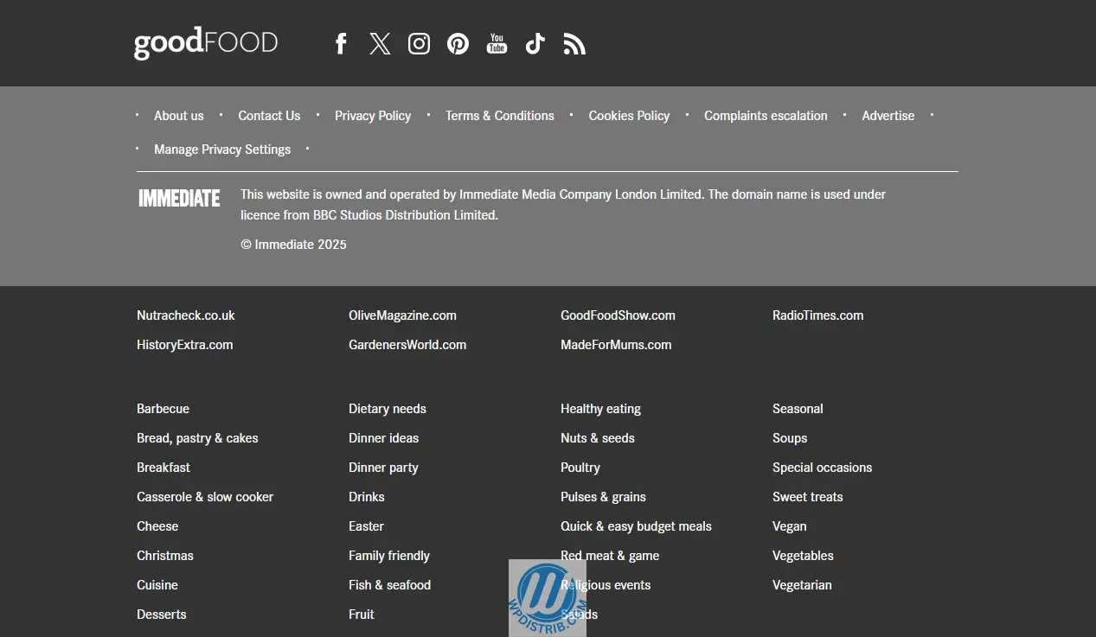This screenshot has height=637, width=1096.
Task: Visit RadioTimes.com link
Action: click(817, 315)
